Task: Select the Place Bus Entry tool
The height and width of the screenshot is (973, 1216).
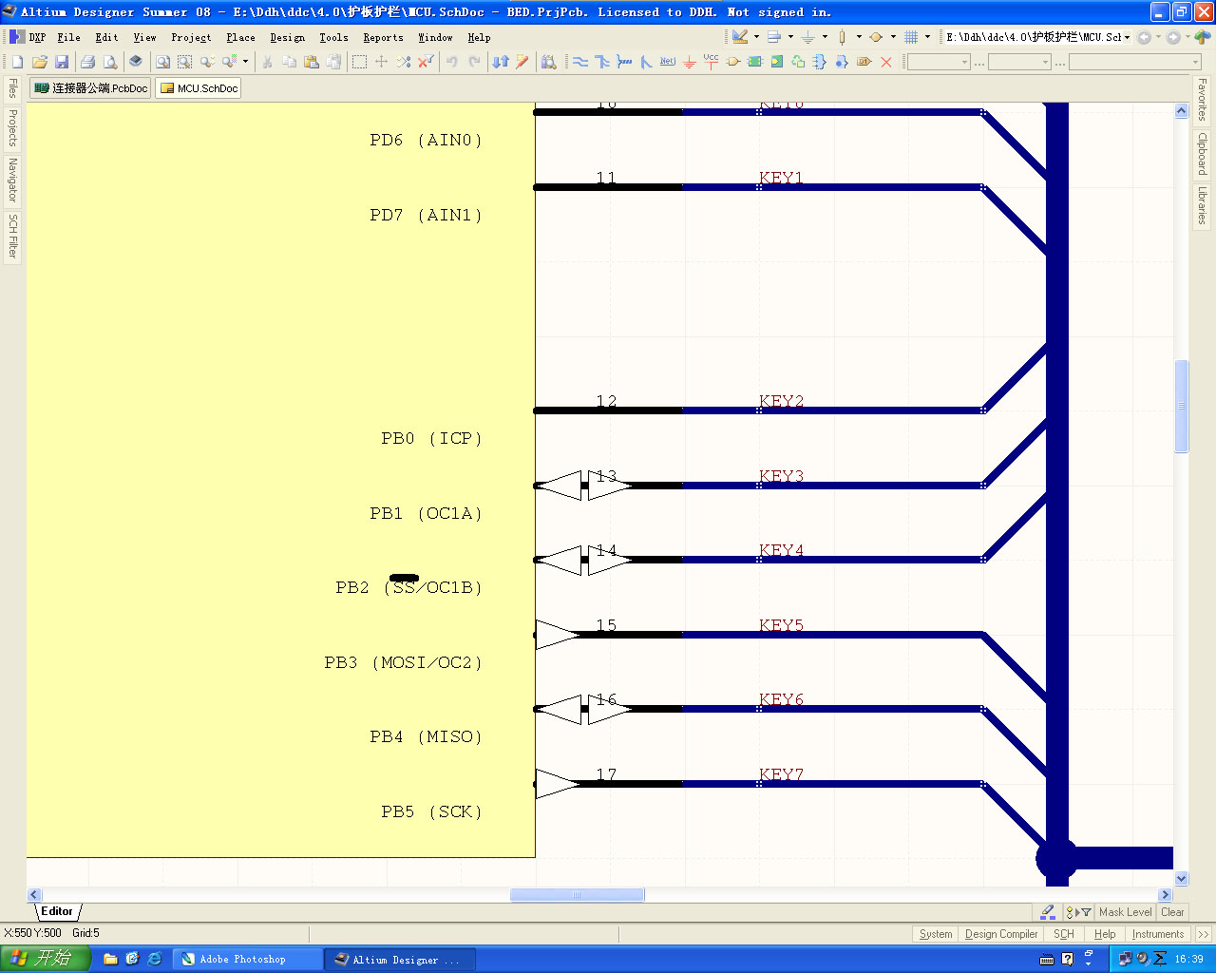Action: tap(646, 62)
